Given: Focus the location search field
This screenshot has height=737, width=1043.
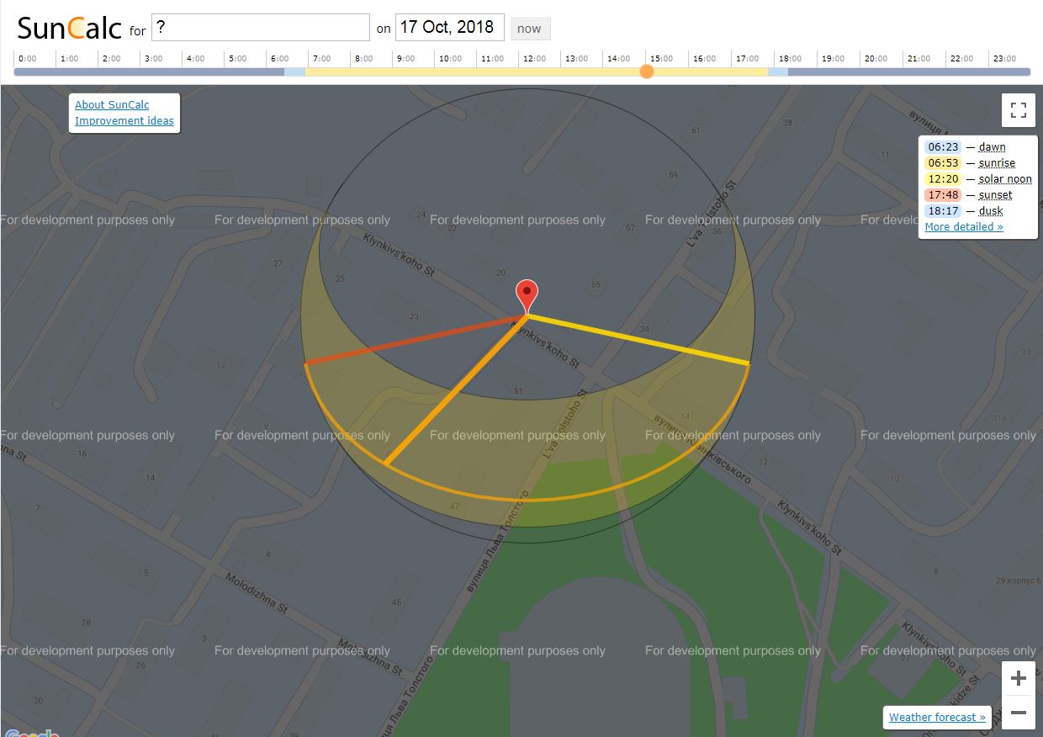Looking at the screenshot, I should [261, 27].
